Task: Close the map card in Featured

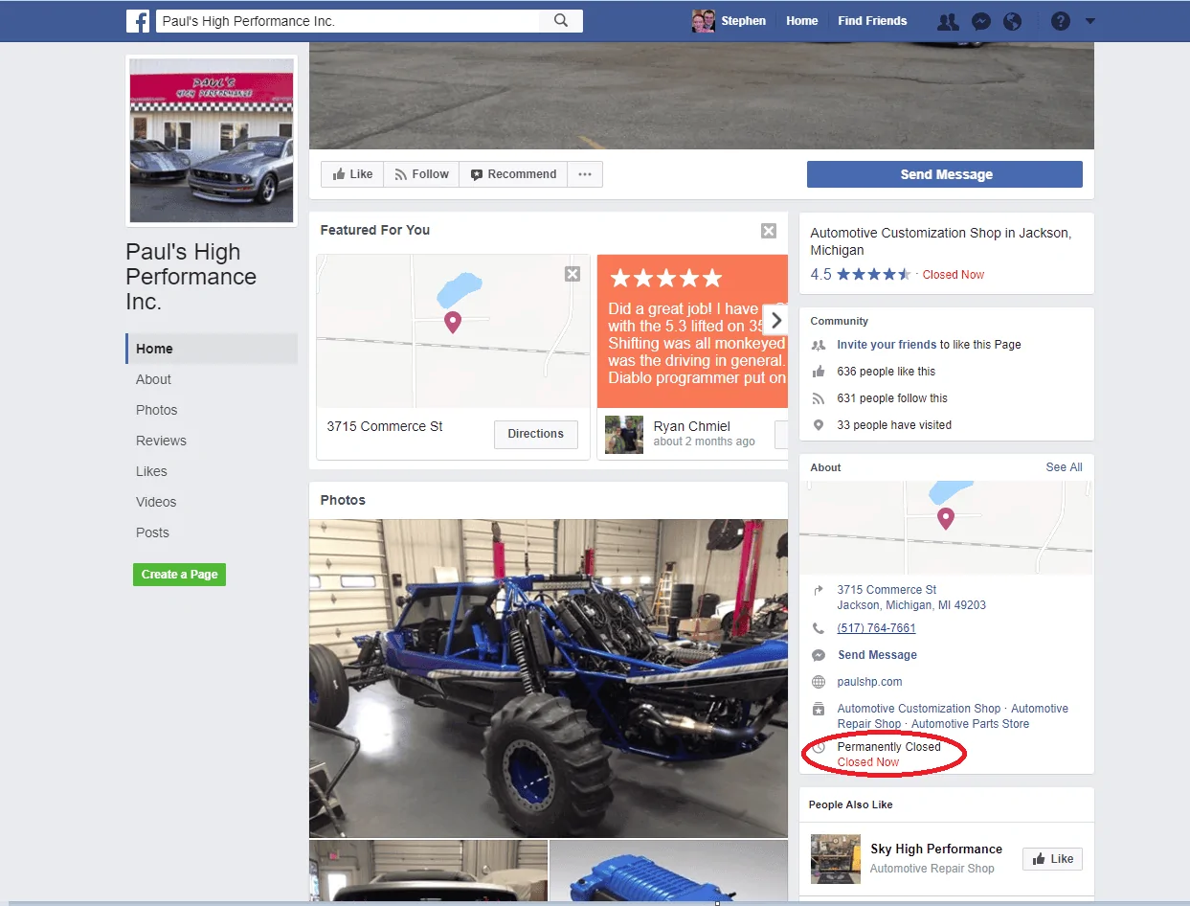Action: click(x=573, y=274)
